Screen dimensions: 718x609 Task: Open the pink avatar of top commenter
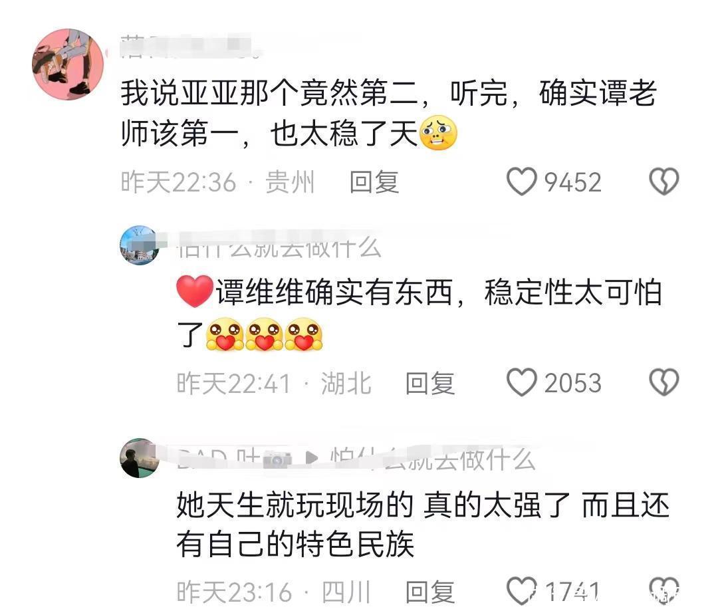tap(68, 64)
